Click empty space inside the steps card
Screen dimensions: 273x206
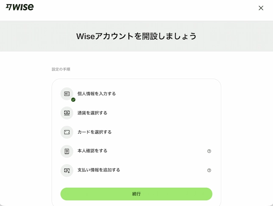click(x=170, y=123)
